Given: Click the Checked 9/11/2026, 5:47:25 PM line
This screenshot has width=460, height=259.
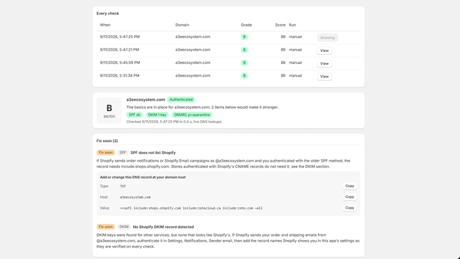Looking at the screenshot, I should pyautogui.click(x=174, y=121).
